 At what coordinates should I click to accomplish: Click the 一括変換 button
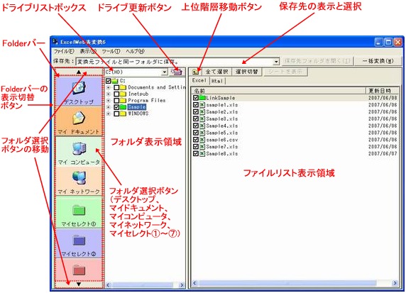click(x=378, y=61)
